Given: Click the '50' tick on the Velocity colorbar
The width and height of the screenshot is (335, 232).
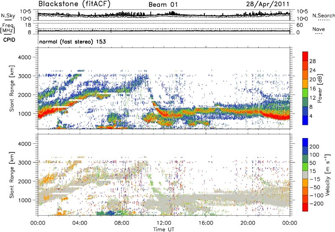Looking at the screenshot, I should point(312,163).
